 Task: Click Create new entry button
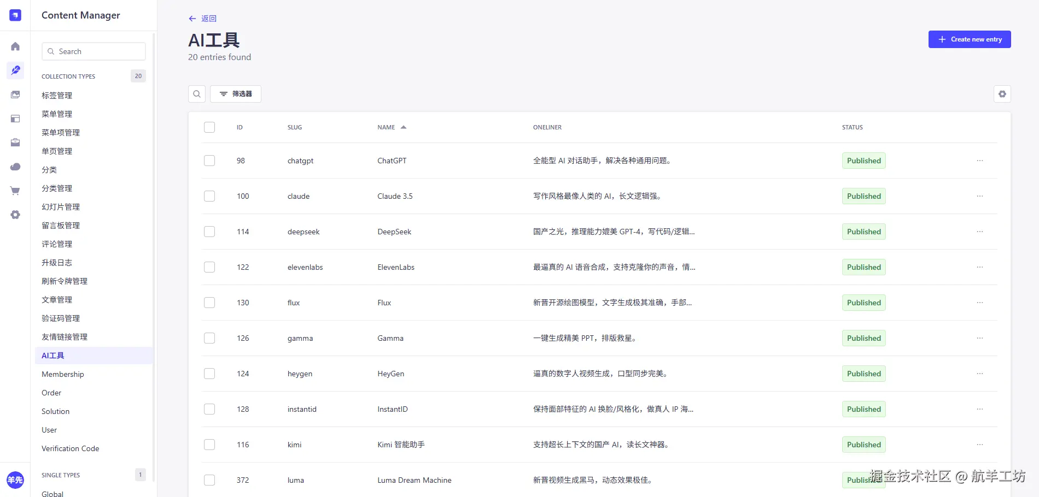coord(970,39)
